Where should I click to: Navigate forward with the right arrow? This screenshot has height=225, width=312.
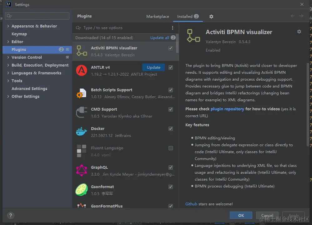pyautogui.click(x=301, y=16)
